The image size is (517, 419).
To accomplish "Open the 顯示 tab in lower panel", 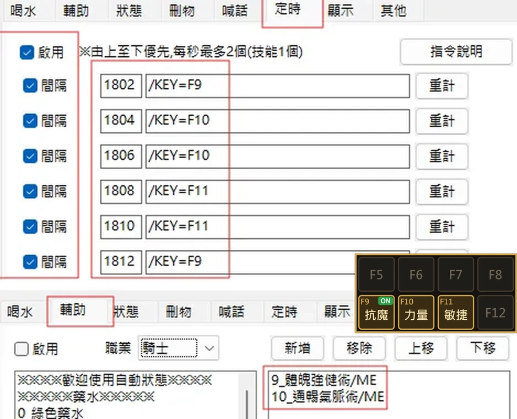I will click(x=336, y=312).
